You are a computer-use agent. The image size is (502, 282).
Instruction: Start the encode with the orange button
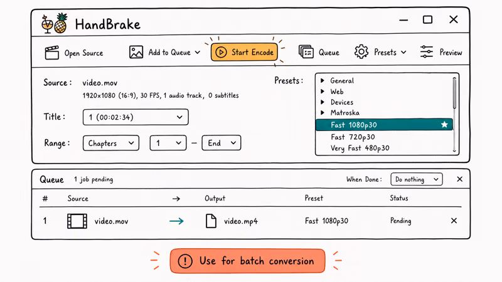coord(244,52)
